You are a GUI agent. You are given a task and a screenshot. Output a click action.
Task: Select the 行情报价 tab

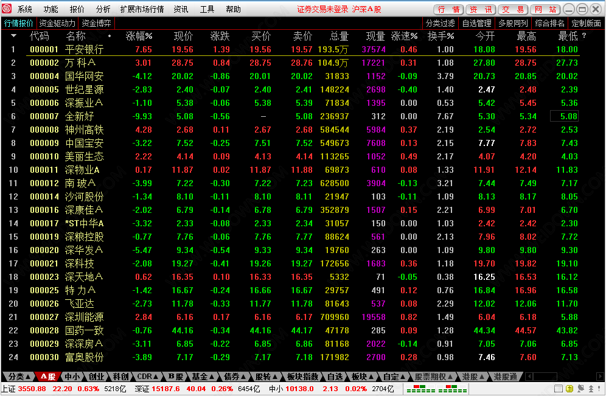(19, 23)
